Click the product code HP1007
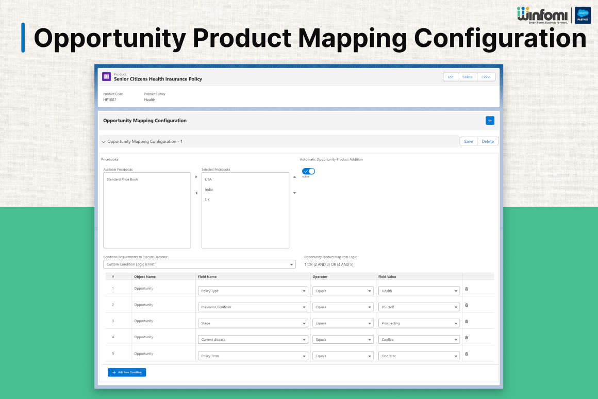Screen dimensions: 598x399 point(110,100)
